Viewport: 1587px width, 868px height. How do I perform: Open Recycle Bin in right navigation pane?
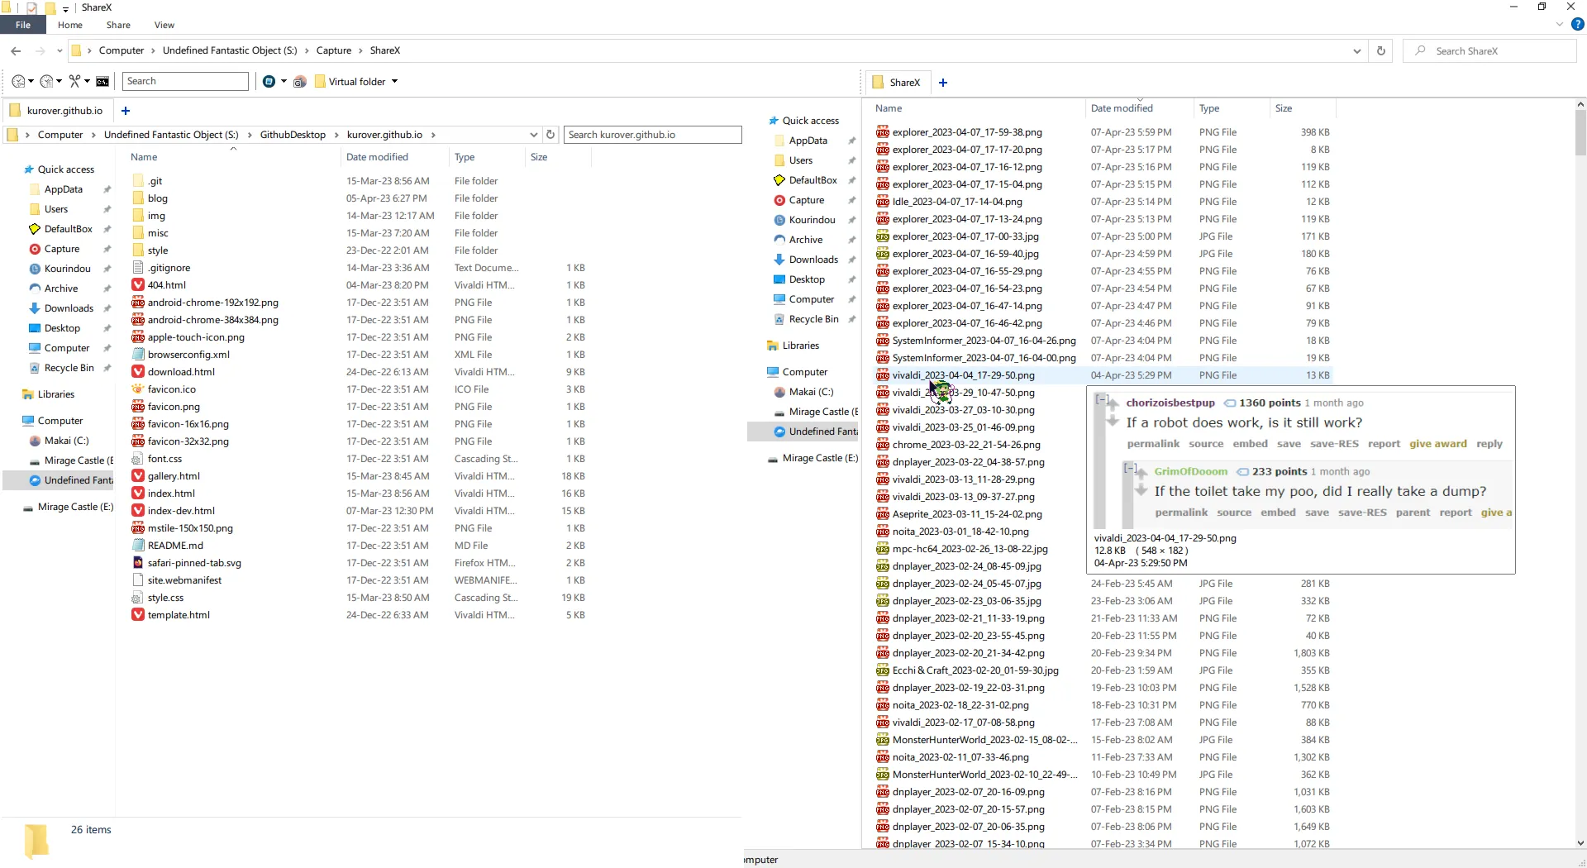pyautogui.click(x=813, y=319)
